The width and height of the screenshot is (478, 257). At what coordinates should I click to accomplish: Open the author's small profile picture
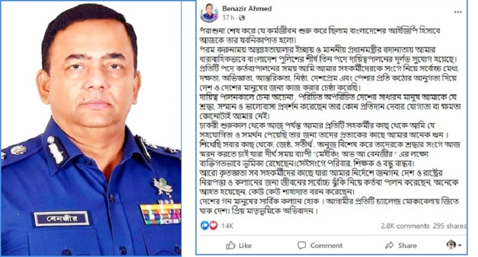coord(209,13)
